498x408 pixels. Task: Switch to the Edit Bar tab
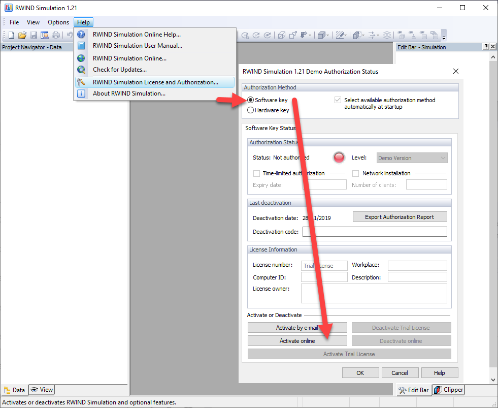point(414,390)
